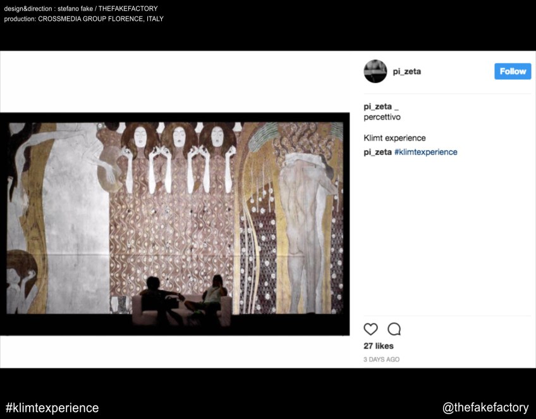This screenshot has height=419, width=536.
Task: Like the post with the heart icon
Action: [370, 329]
